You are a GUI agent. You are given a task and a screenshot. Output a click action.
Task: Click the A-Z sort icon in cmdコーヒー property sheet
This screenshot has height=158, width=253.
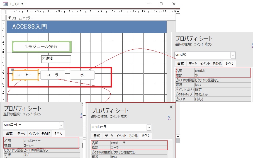pyautogui.click(x=82, y=115)
